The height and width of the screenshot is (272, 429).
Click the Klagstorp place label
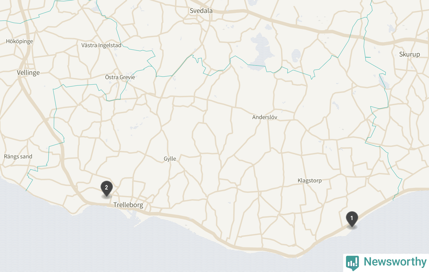pyautogui.click(x=310, y=180)
